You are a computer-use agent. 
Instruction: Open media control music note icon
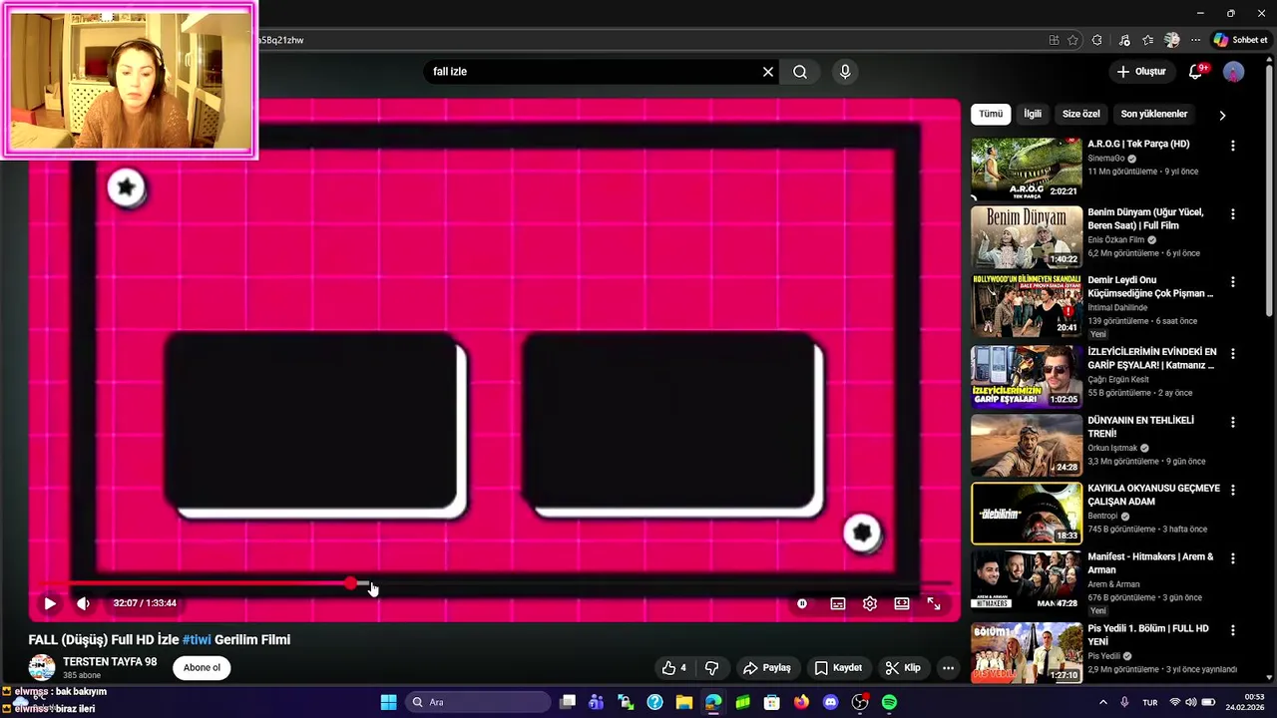(1124, 40)
